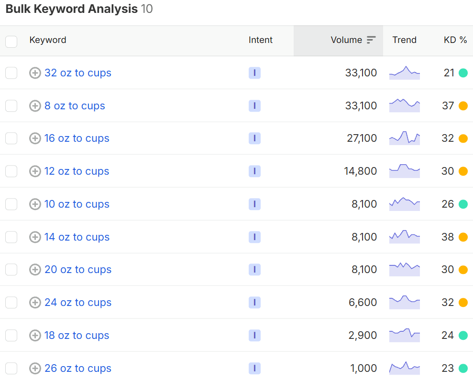Click the intent badge for 24 oz to cups

point(254,303)
